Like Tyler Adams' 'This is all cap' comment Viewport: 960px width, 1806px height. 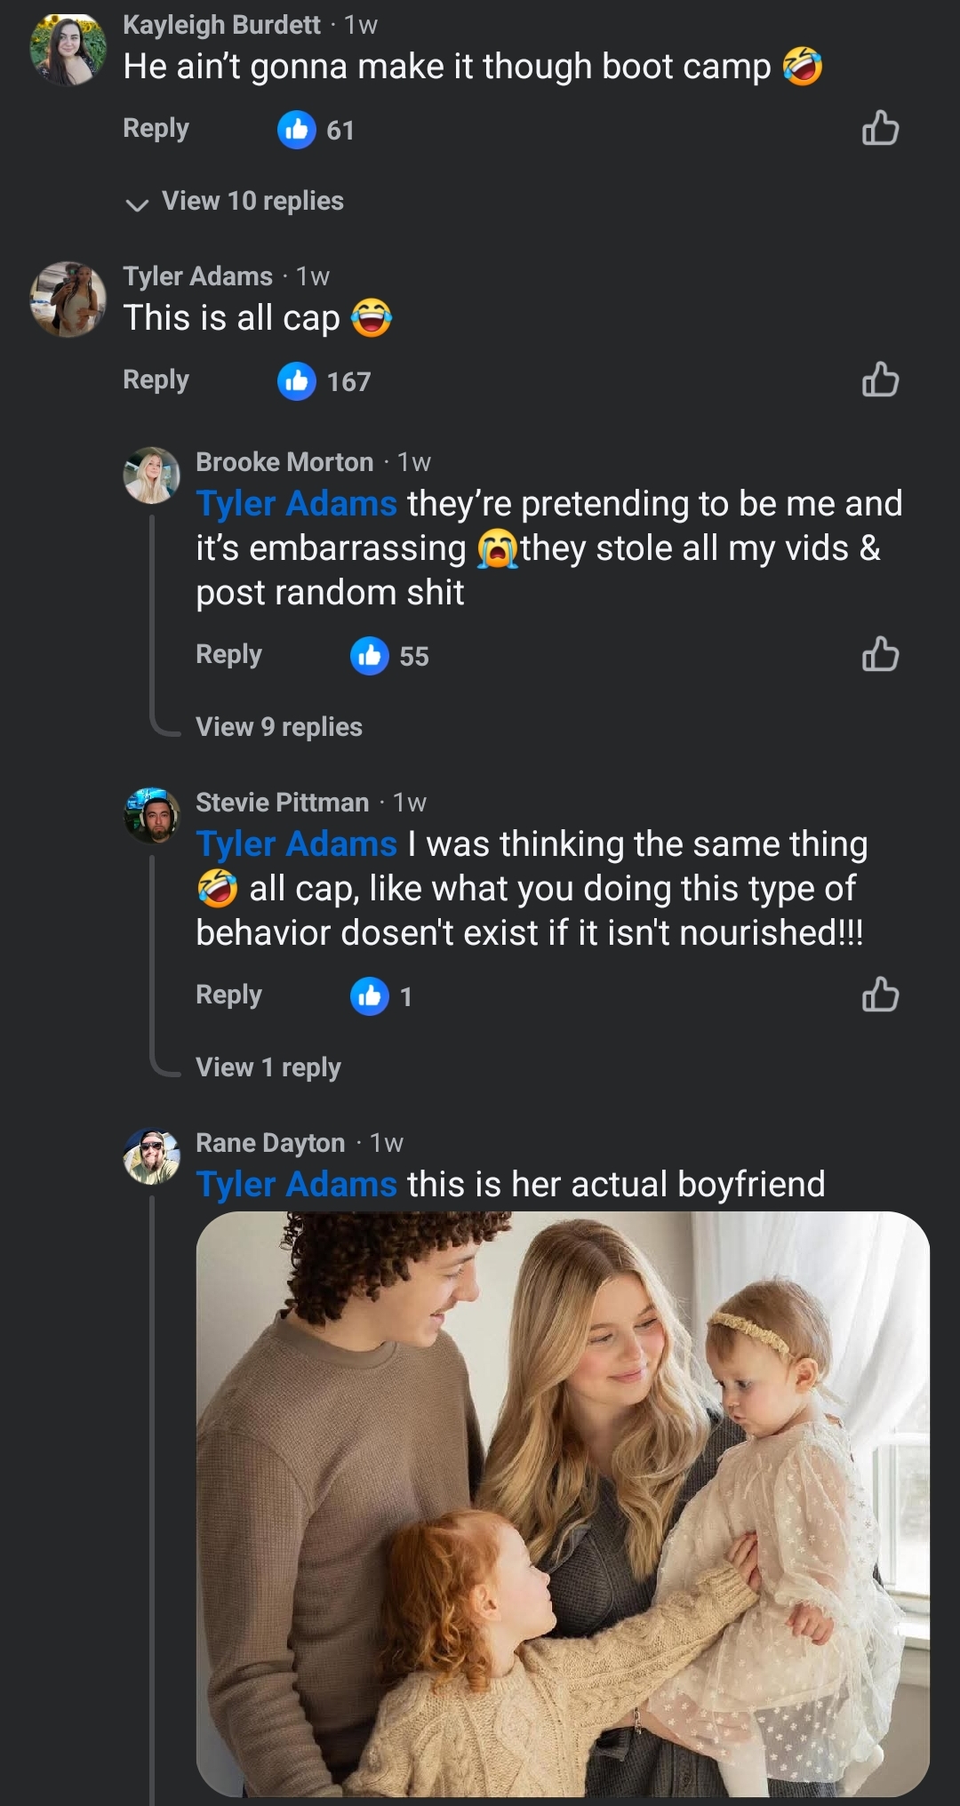pyautogui.click(x=880, y=380)
